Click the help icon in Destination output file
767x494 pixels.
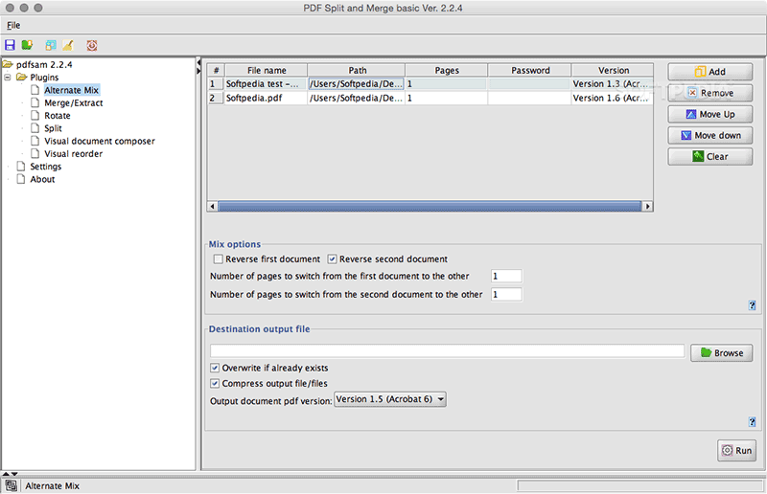(x=752, y=421)
